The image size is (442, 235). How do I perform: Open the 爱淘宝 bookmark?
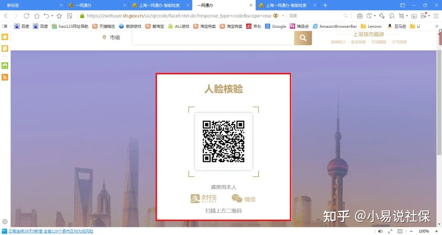[155, 26]
